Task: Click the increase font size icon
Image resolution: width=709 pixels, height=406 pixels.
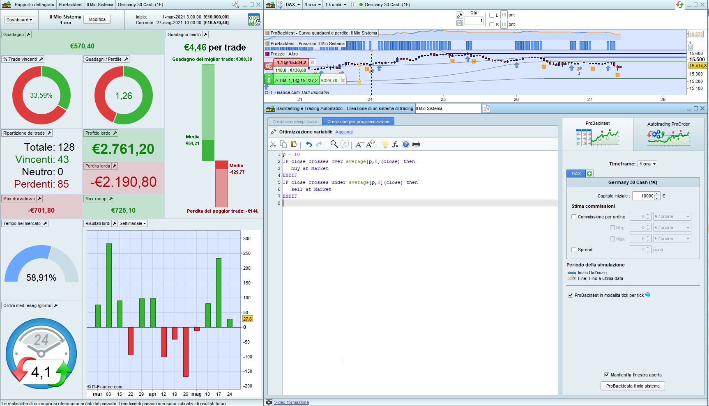Action: [x=370, y=144]
